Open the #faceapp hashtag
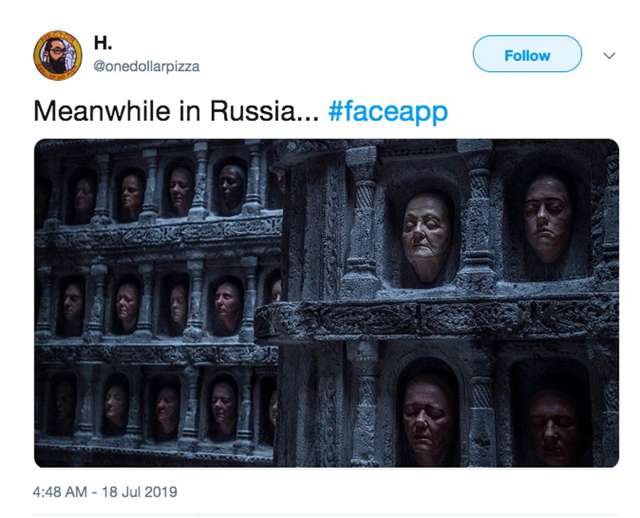 (x=388, y=111)
